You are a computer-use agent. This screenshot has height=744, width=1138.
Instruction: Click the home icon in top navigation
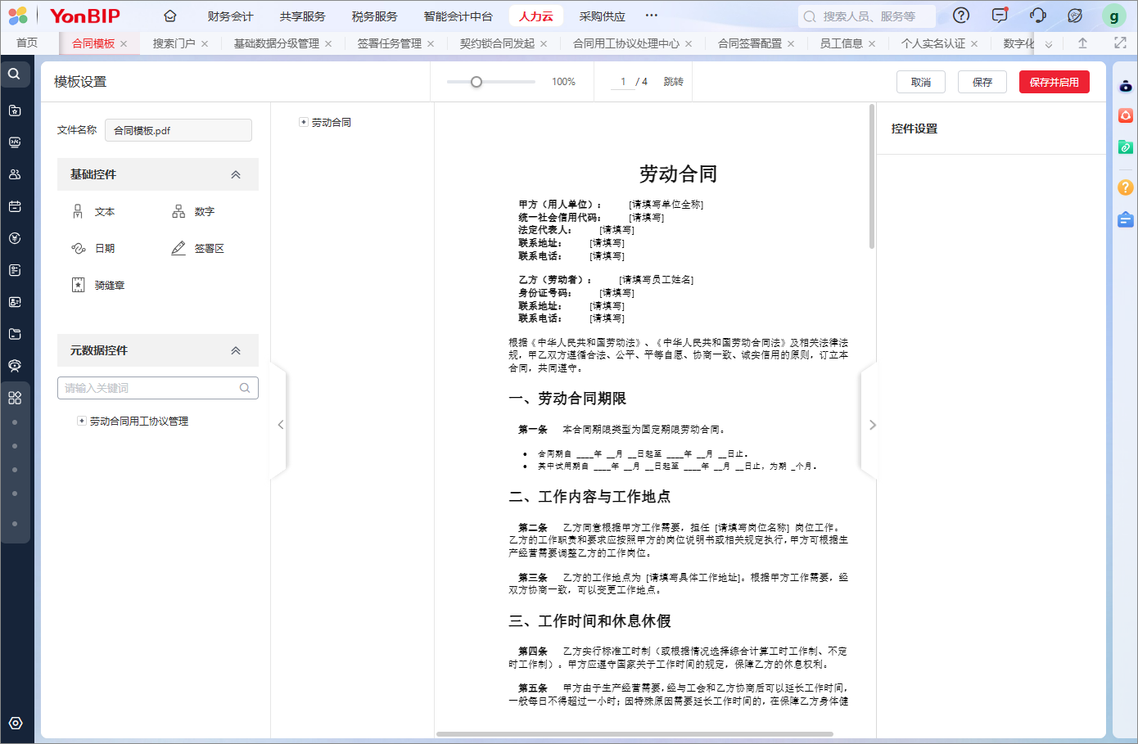(170, 16)
